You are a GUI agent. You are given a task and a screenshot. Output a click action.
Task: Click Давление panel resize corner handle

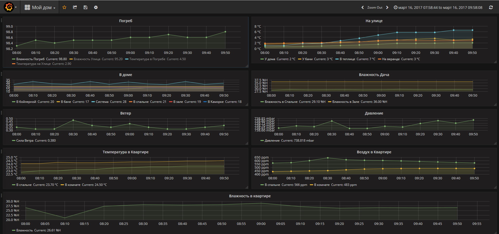click(x=495, y=143)
